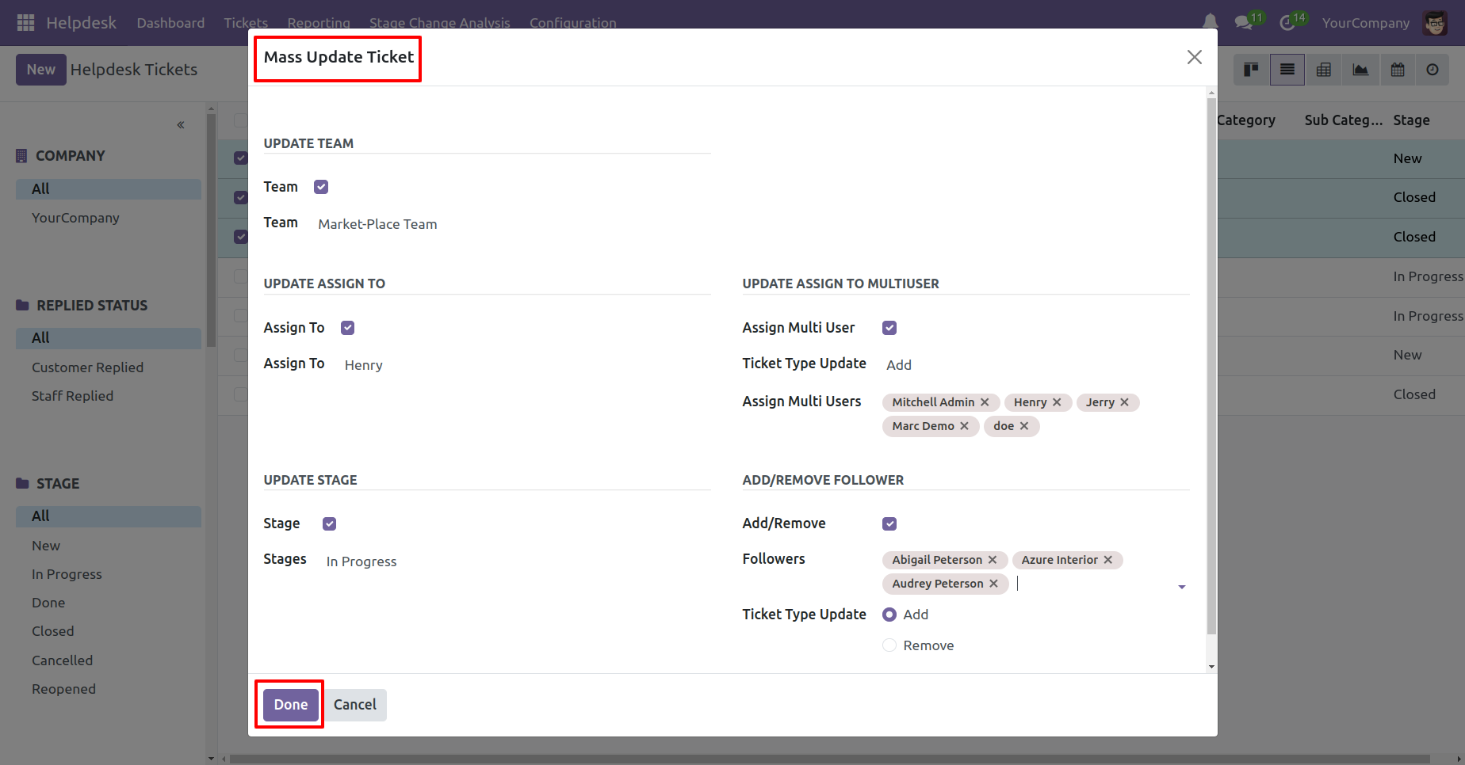Screen dimensions: 1465x765
Task: Remove the Azure Interior follower tag
Action: coord(1108,560)
